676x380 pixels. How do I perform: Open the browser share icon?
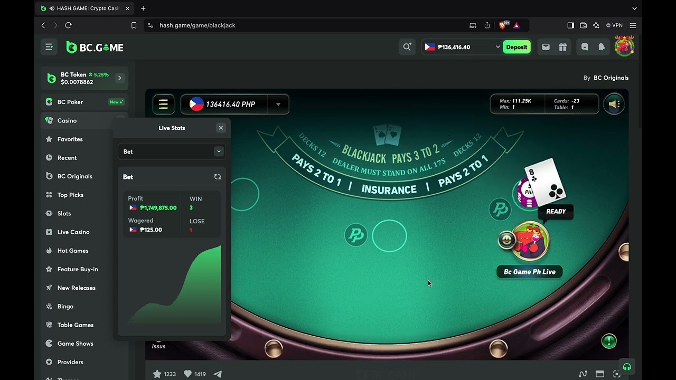click(487, 25)
